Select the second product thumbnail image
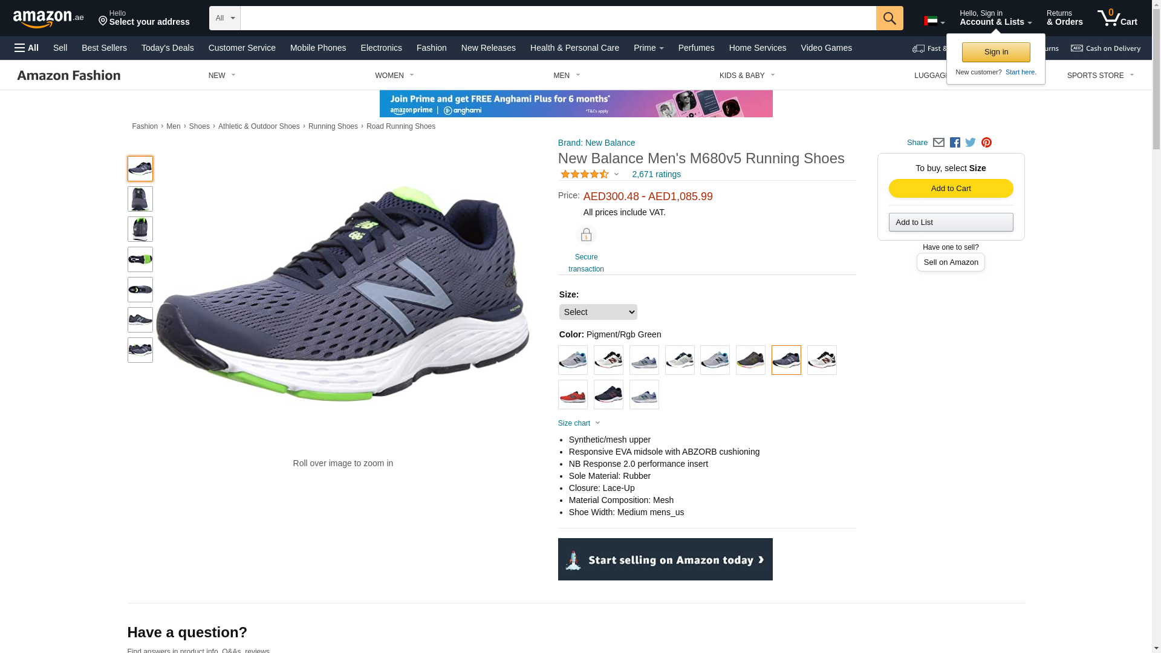 click(x=140, y=199)
